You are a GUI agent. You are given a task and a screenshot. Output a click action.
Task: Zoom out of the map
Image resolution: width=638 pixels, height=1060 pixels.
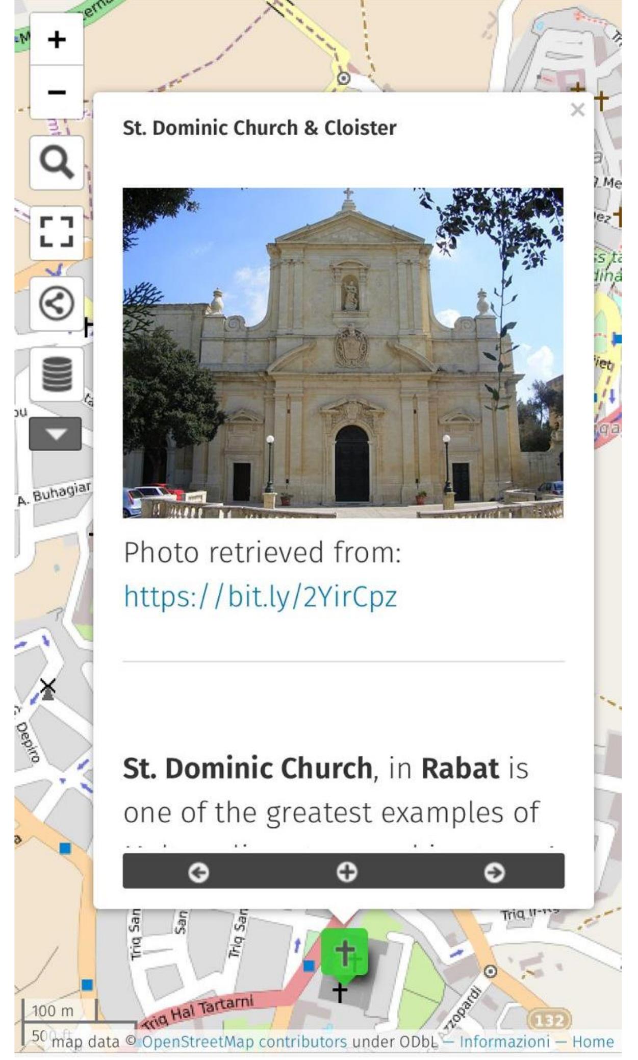point(56,92)
